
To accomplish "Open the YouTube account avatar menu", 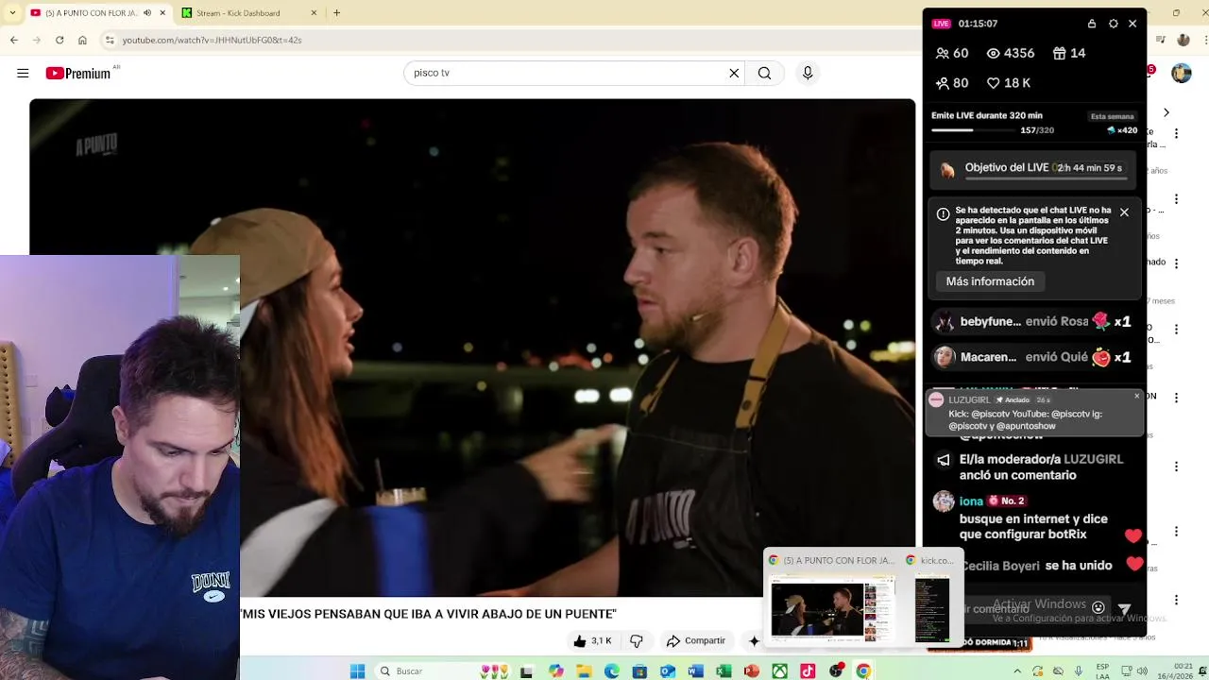I will (1182, 73).
